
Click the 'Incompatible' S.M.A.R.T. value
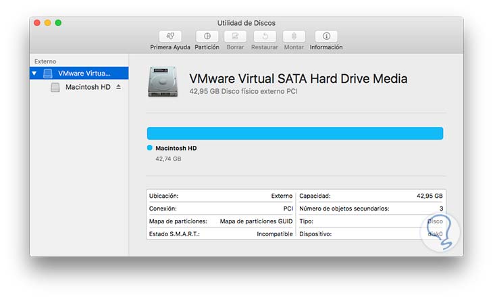tap(275, 234)
